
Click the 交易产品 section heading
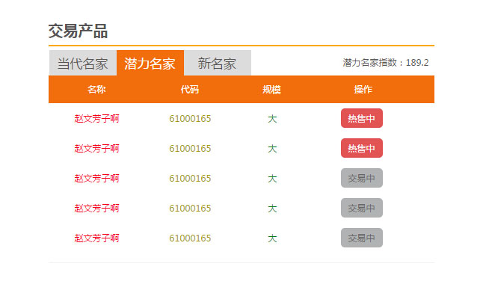(x=78, y=31)
